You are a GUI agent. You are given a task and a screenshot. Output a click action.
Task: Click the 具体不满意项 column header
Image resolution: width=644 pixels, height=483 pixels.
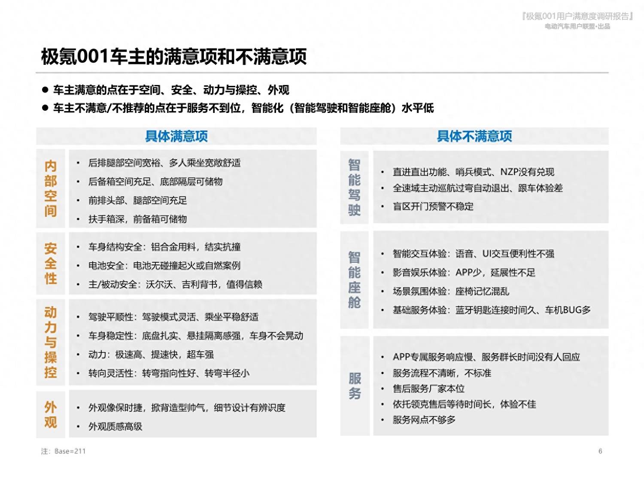[474, 136]
